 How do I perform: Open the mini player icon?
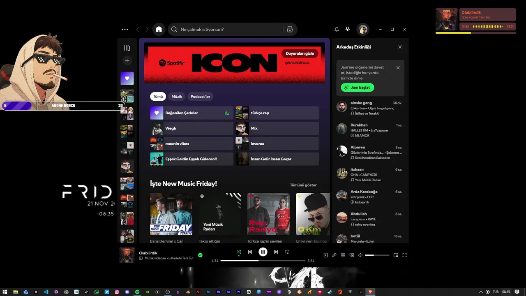tap(396, 255)
